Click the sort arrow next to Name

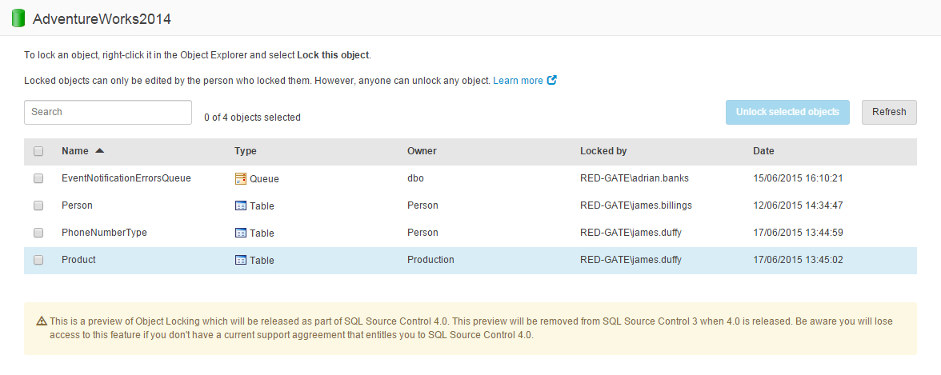(99, 150)
